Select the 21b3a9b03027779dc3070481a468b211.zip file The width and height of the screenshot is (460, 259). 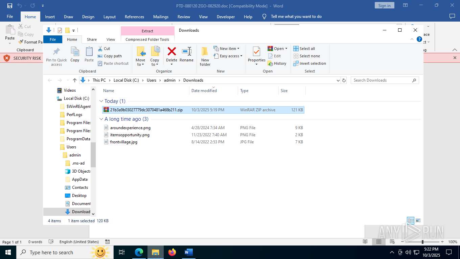[203, 110]
